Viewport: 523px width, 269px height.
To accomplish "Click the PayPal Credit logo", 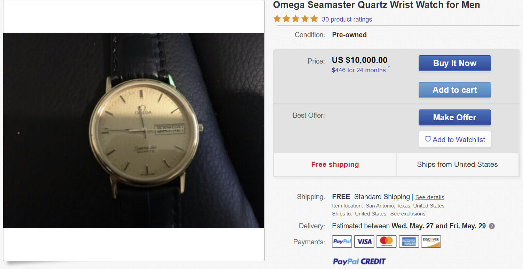I will click(x=359, y=261).
